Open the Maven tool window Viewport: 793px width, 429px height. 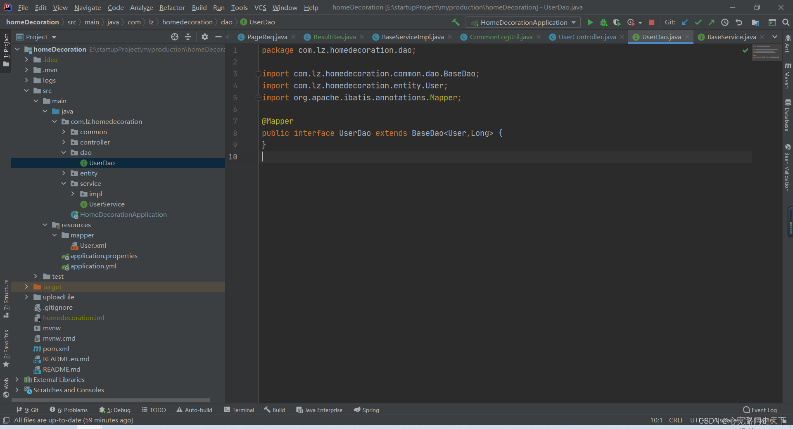[x=788, y=76]
